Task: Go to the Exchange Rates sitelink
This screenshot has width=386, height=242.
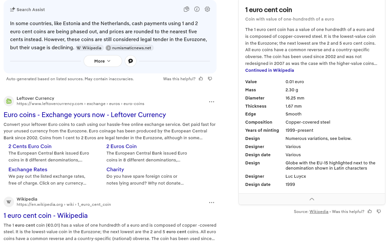Action: tap(28, 170)
